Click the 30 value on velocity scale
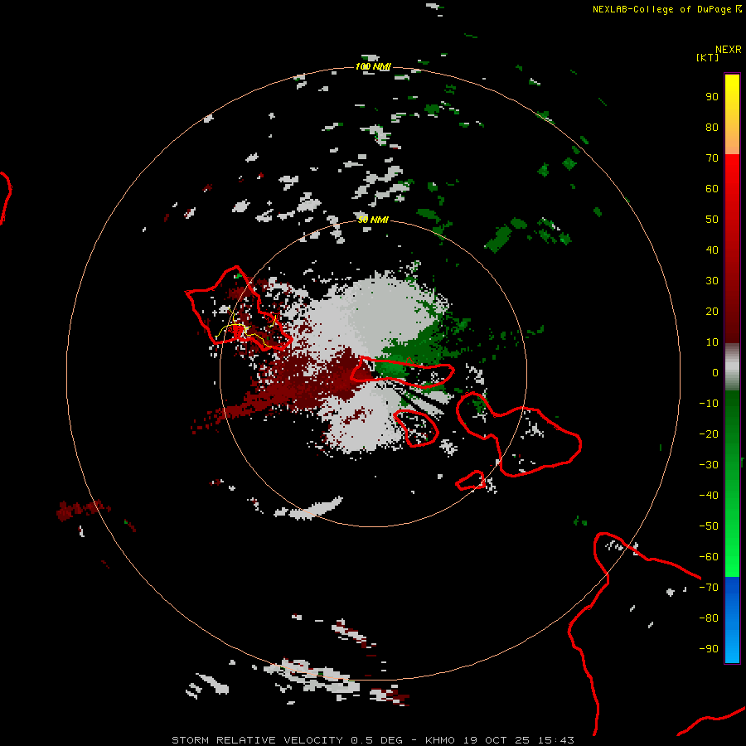The image size is (746, 746). [x=712, y=281]
